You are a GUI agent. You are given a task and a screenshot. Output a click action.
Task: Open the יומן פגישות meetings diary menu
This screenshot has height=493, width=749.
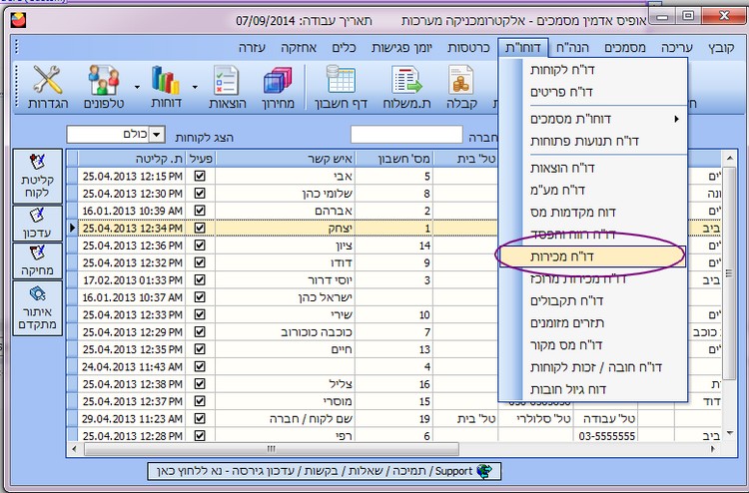[x=401, y=48]
